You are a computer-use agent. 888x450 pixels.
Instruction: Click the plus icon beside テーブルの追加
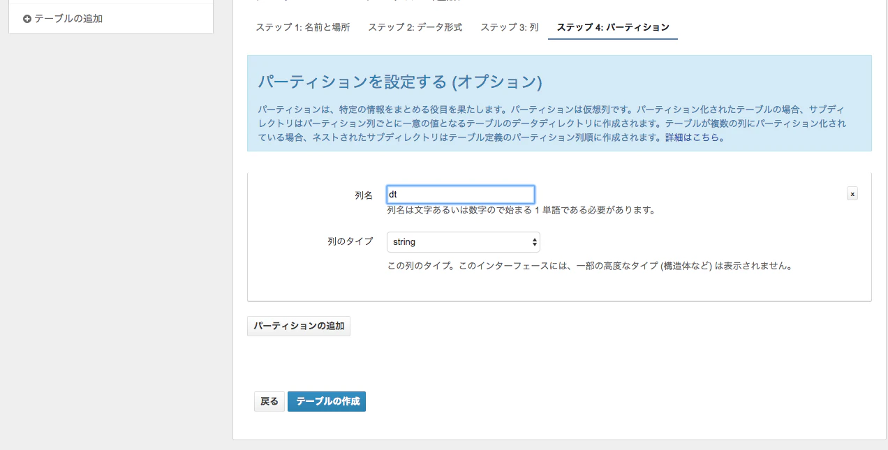[x=27, y=19]
